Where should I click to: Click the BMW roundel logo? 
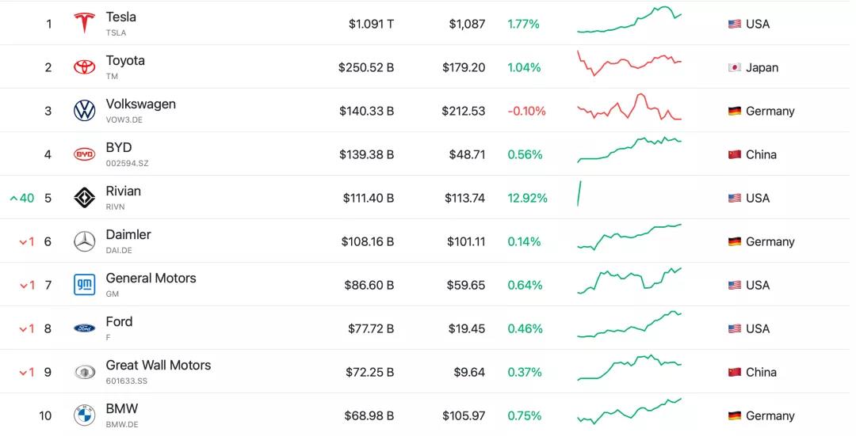[x=84, y=415]
